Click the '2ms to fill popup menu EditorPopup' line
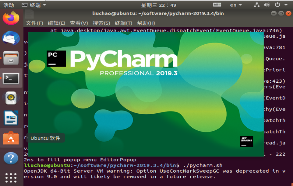Viewport: 293px width, 186px height. coord(80,160)
